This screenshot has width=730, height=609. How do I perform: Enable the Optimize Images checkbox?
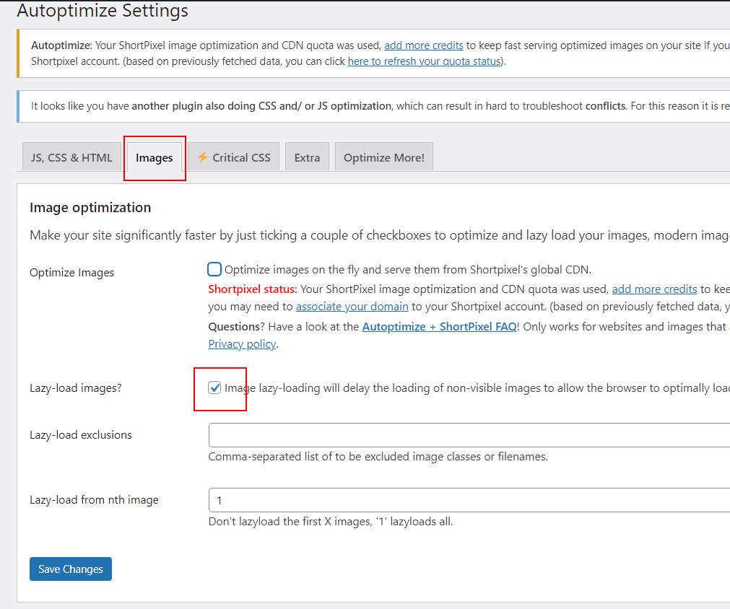[x=214, y=269]
